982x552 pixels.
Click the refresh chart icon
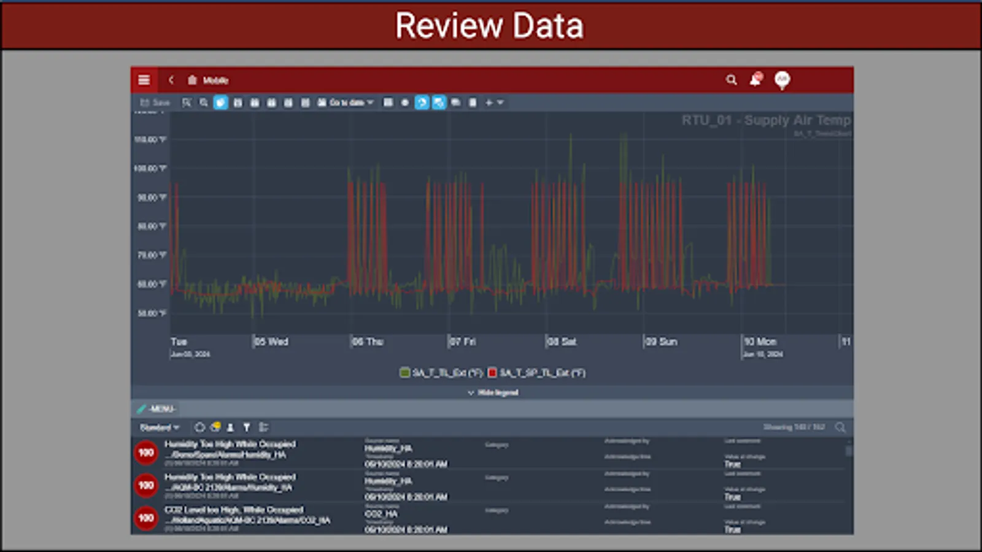tap(422, 102)
